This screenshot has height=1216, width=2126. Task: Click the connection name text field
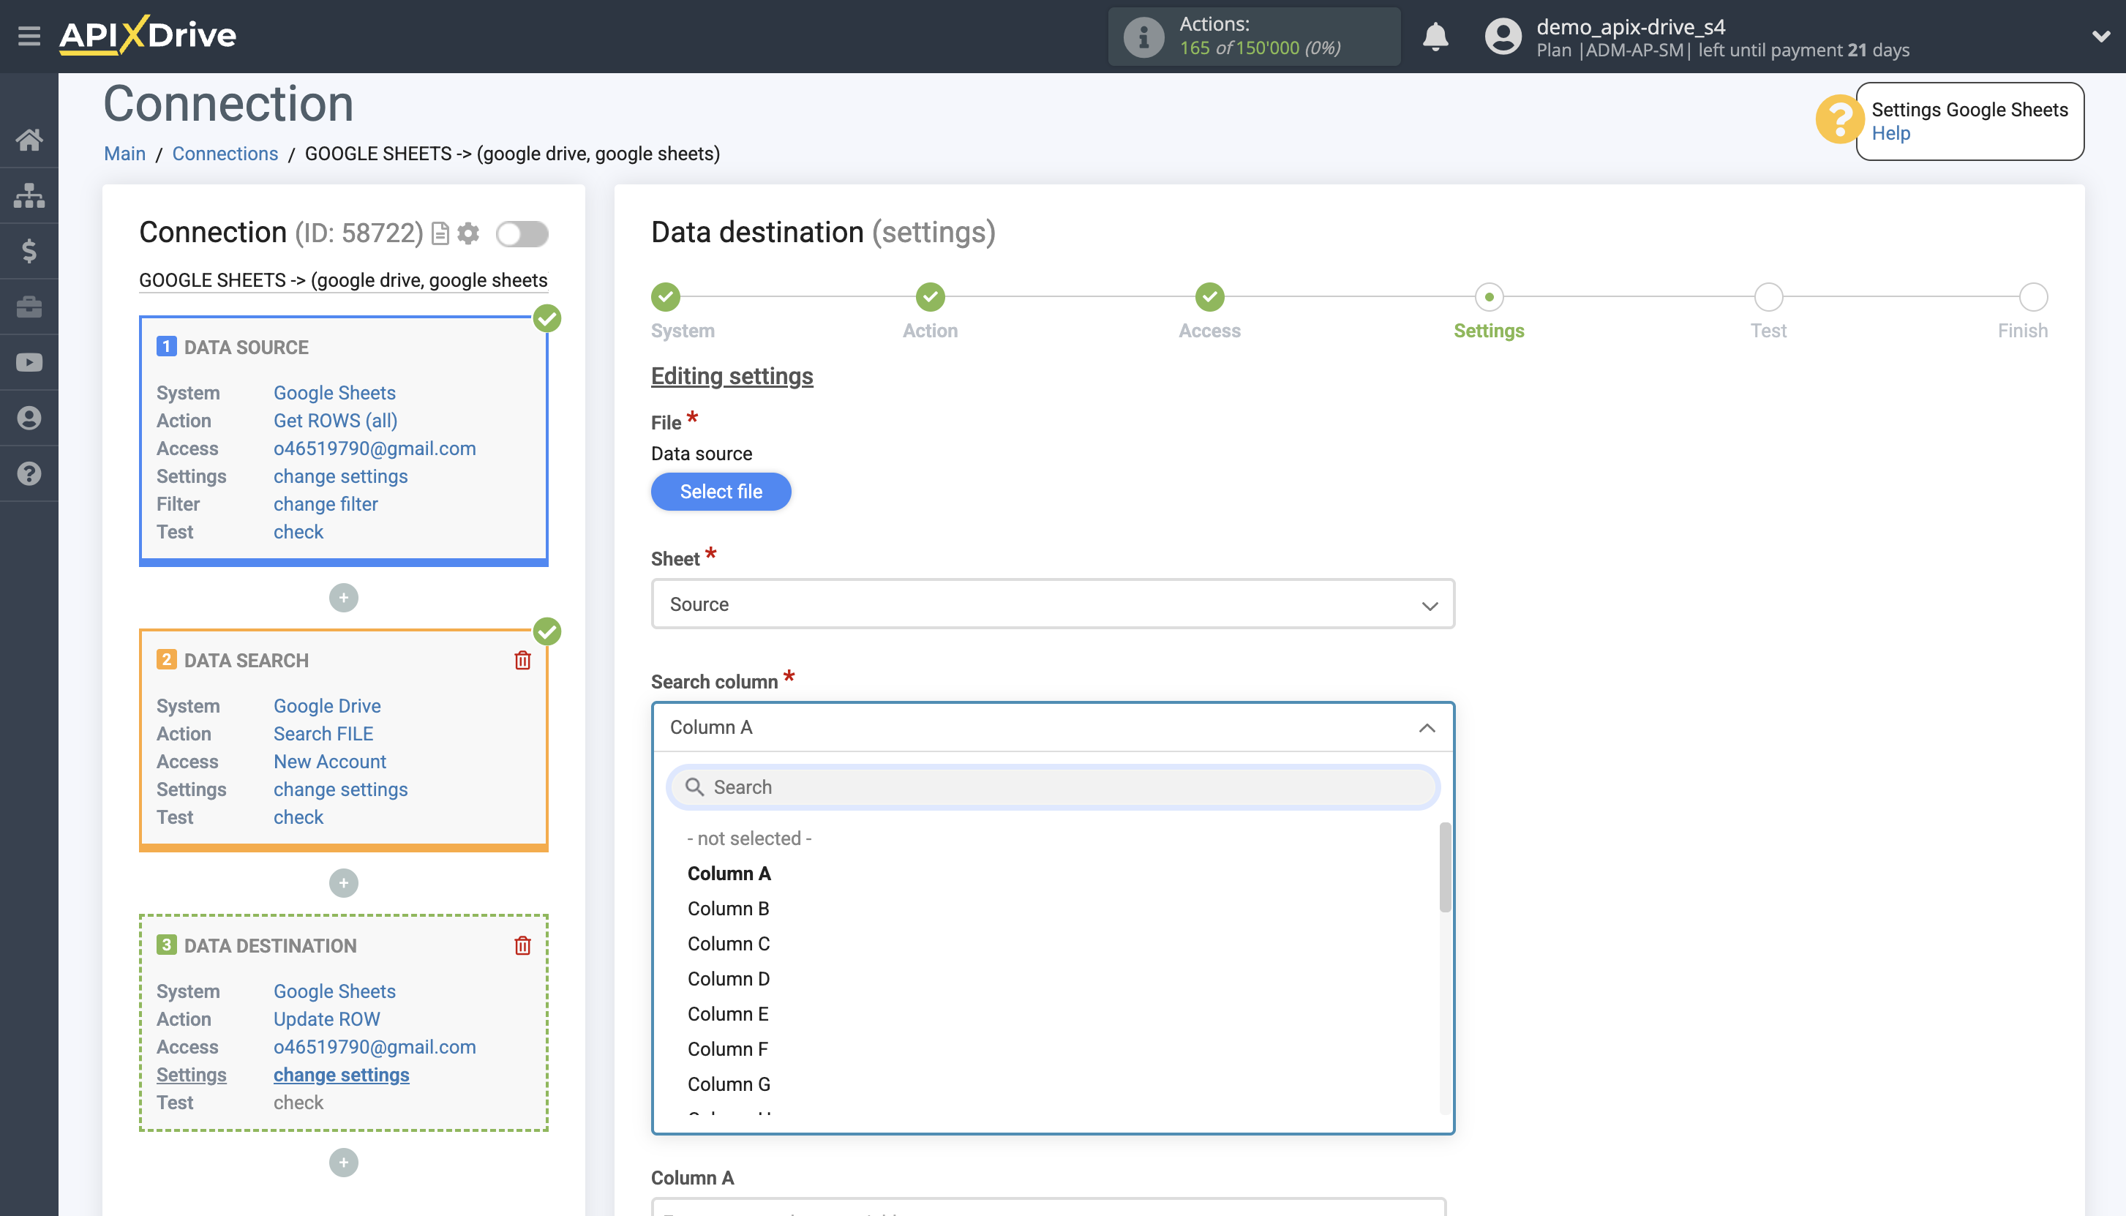pos(343,281)
